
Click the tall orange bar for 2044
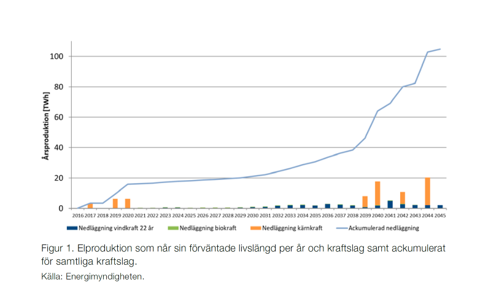point(427,191)
